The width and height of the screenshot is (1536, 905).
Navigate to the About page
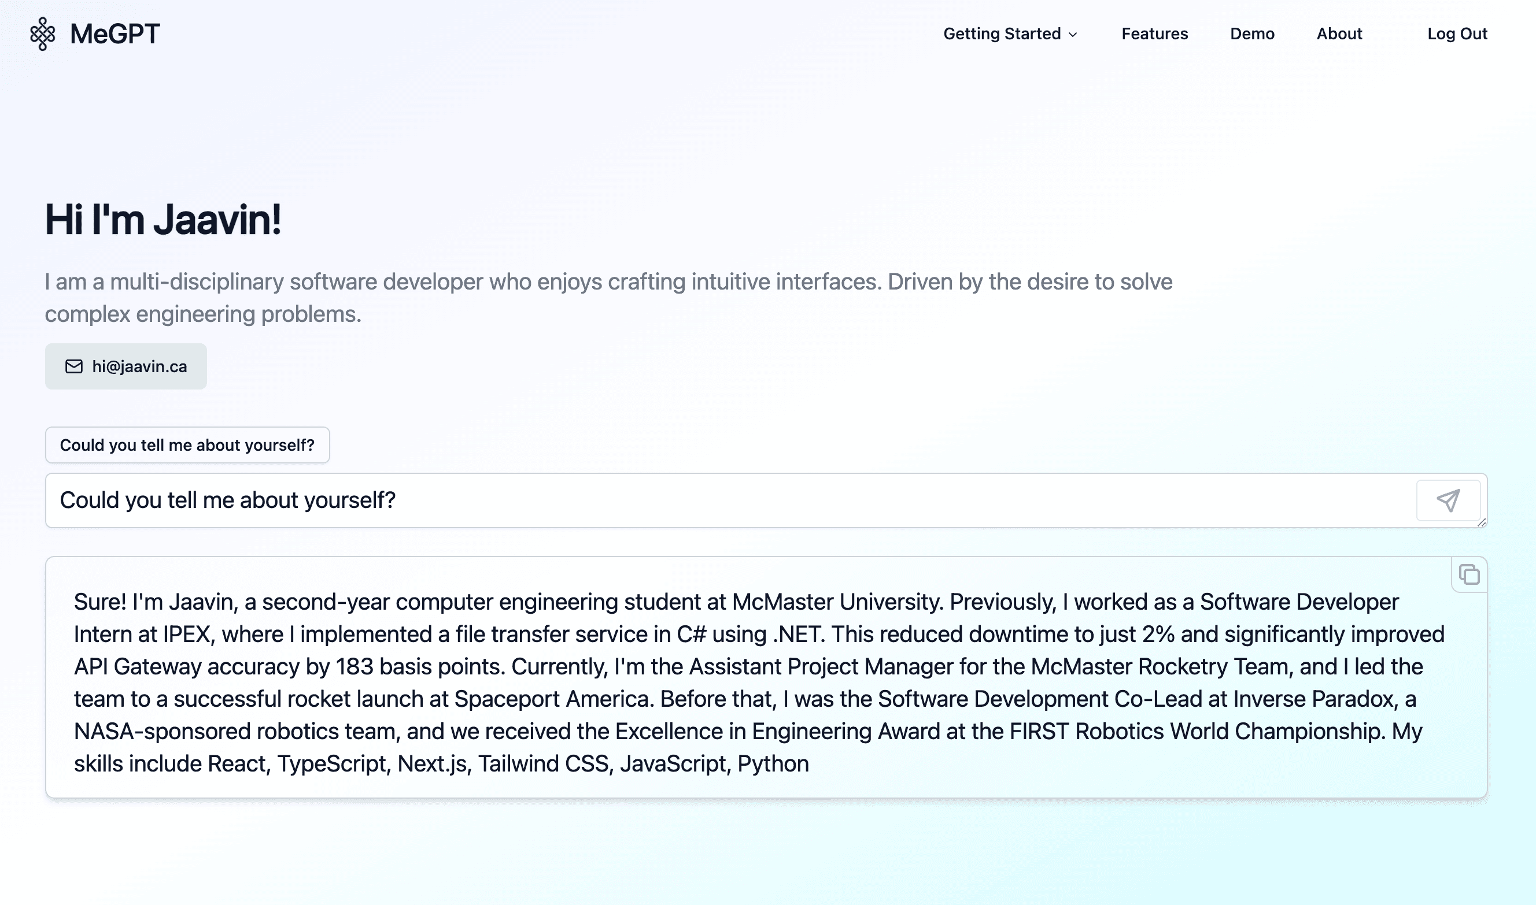tap(1339, 34)
